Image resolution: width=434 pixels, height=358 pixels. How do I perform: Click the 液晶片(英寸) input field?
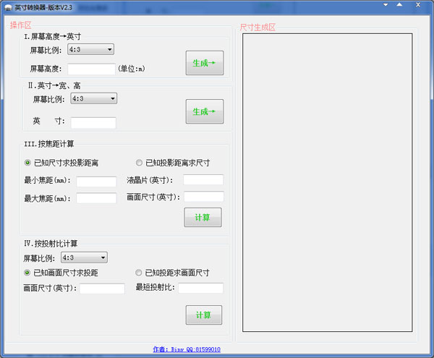click(203, 180)
